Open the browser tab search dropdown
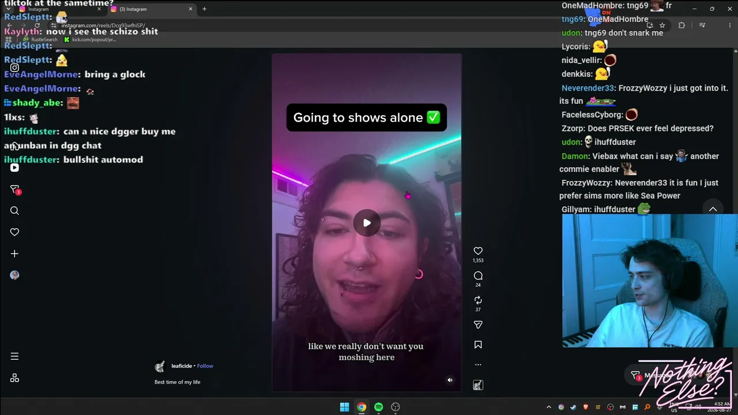Viewport: 738px width, 415px height. [x=8, y=9]
